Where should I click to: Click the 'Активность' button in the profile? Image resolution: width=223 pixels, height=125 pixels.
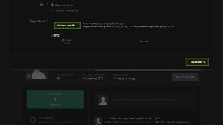click(x=185, y=77)
